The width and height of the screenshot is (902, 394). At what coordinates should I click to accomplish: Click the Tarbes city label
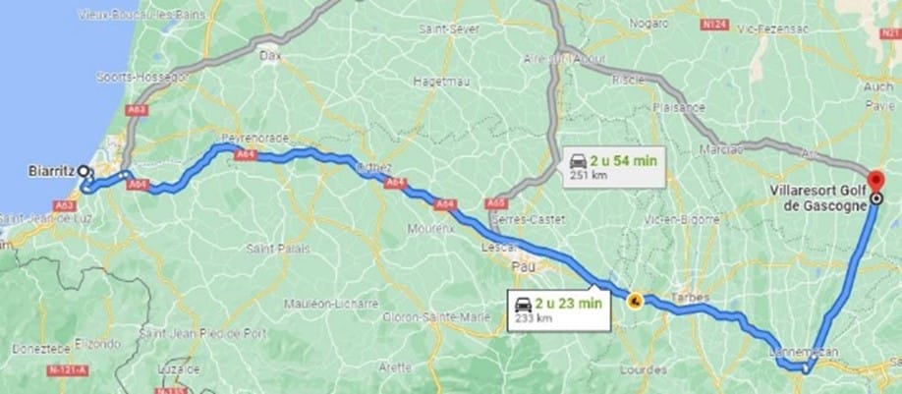[x=690, y=298]
